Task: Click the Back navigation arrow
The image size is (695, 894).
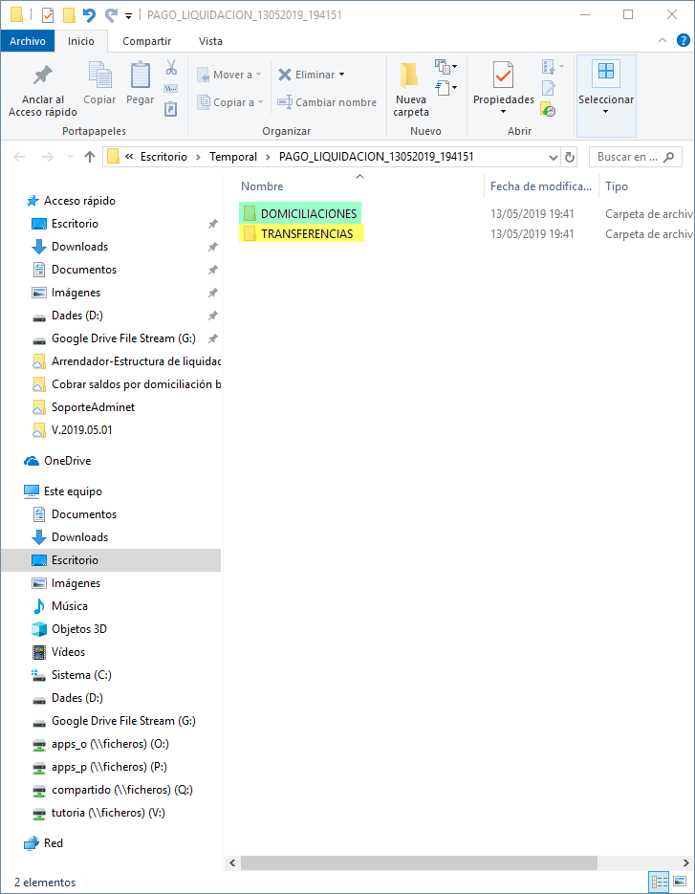Action: [19, 157]
